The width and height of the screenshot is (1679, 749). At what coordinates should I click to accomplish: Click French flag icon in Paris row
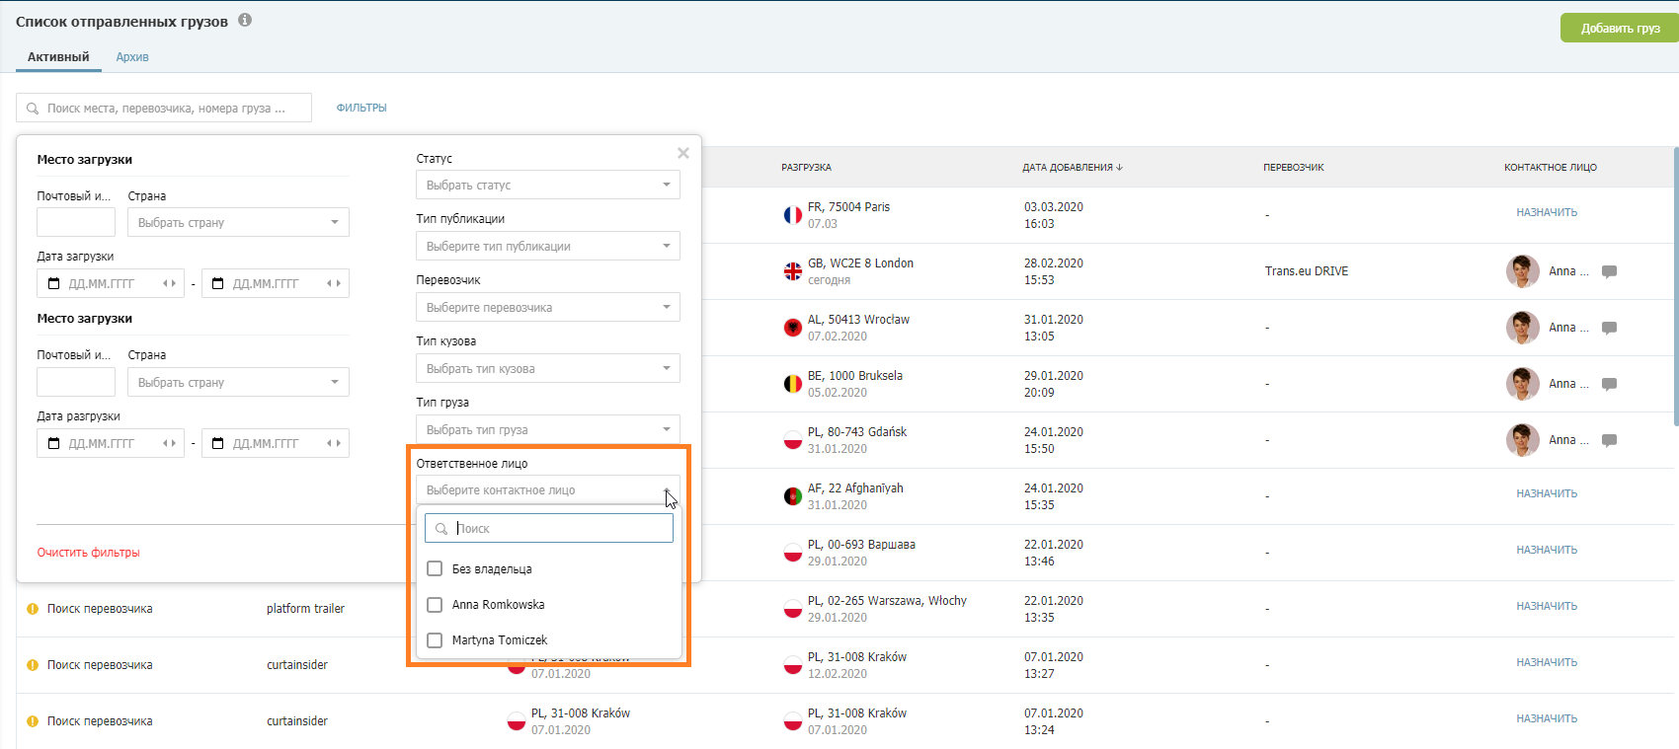point(792,215)
